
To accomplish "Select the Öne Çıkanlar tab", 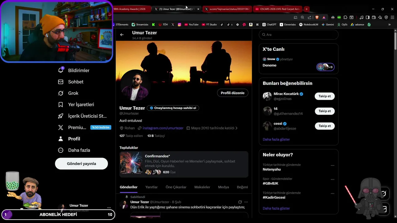I will pos(176,187).
